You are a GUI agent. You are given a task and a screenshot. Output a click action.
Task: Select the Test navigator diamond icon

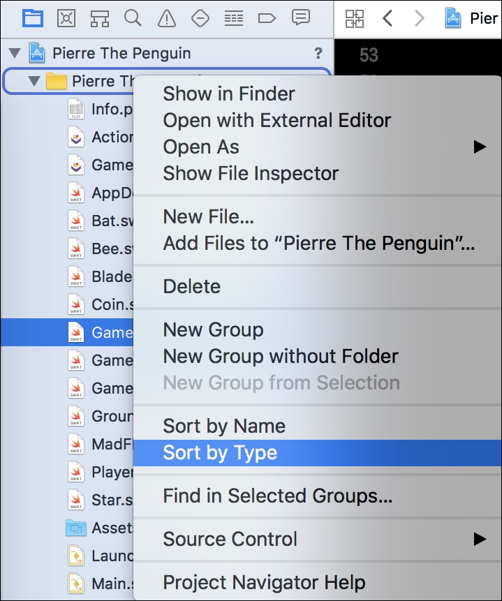click(x=200, y=19)
